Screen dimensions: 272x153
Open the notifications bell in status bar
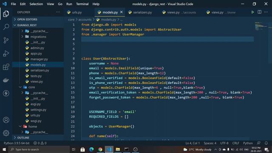coord(266,143)
